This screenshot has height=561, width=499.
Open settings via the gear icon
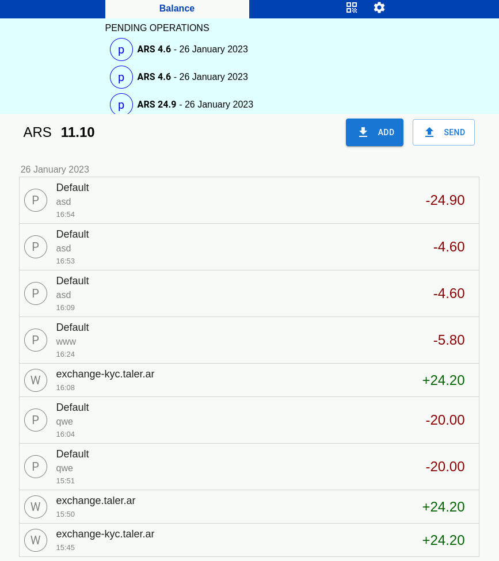pos(379,7)
